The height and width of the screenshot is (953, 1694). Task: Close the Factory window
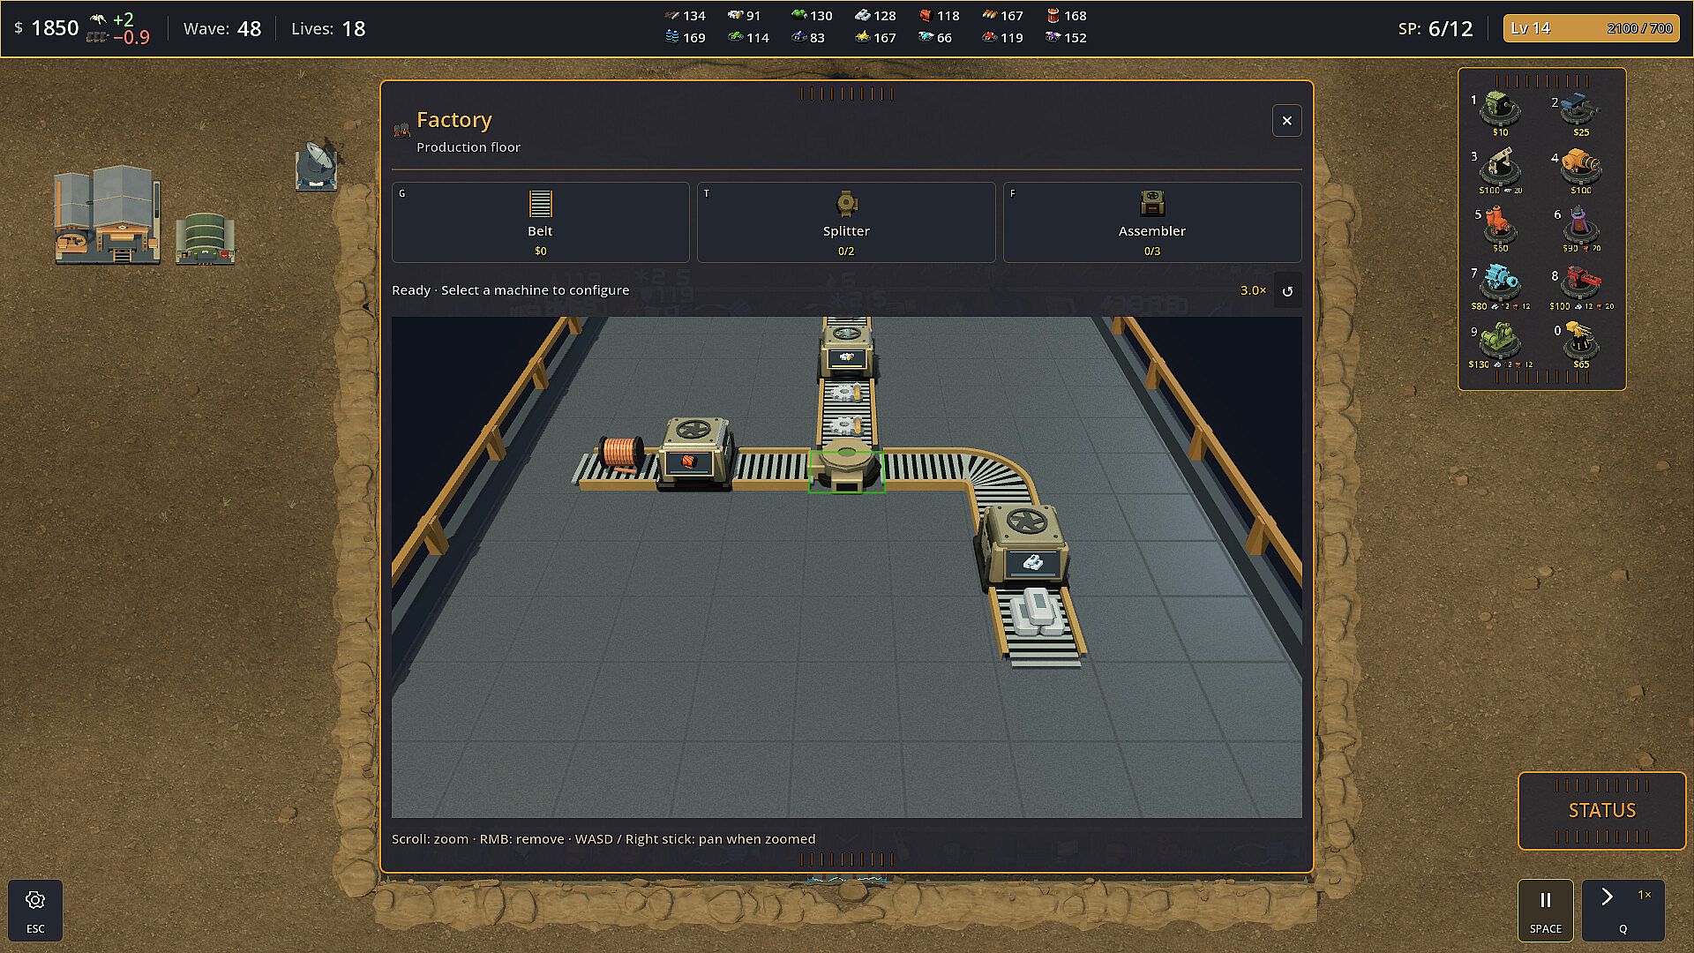pyautogui.click(x=1287, y=121)
